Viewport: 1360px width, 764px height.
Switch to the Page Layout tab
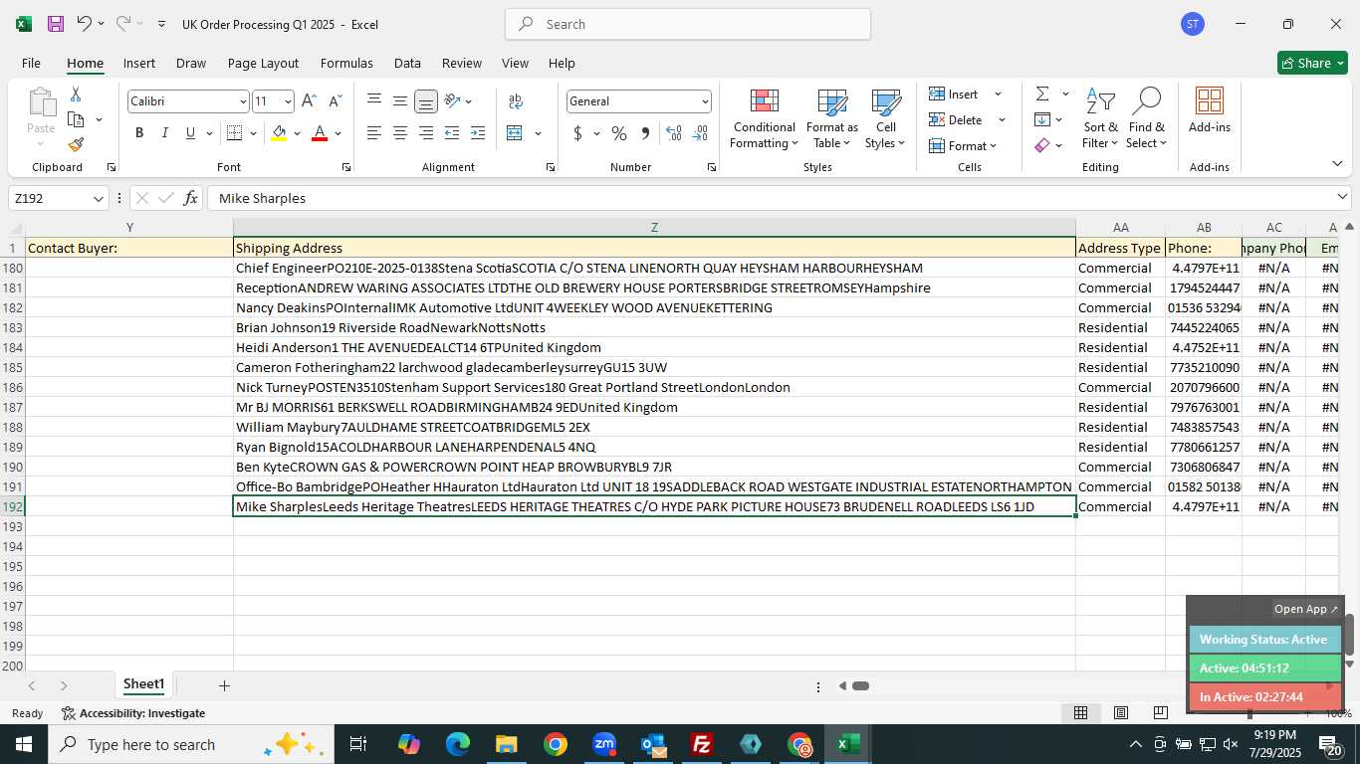coord(263,63)
